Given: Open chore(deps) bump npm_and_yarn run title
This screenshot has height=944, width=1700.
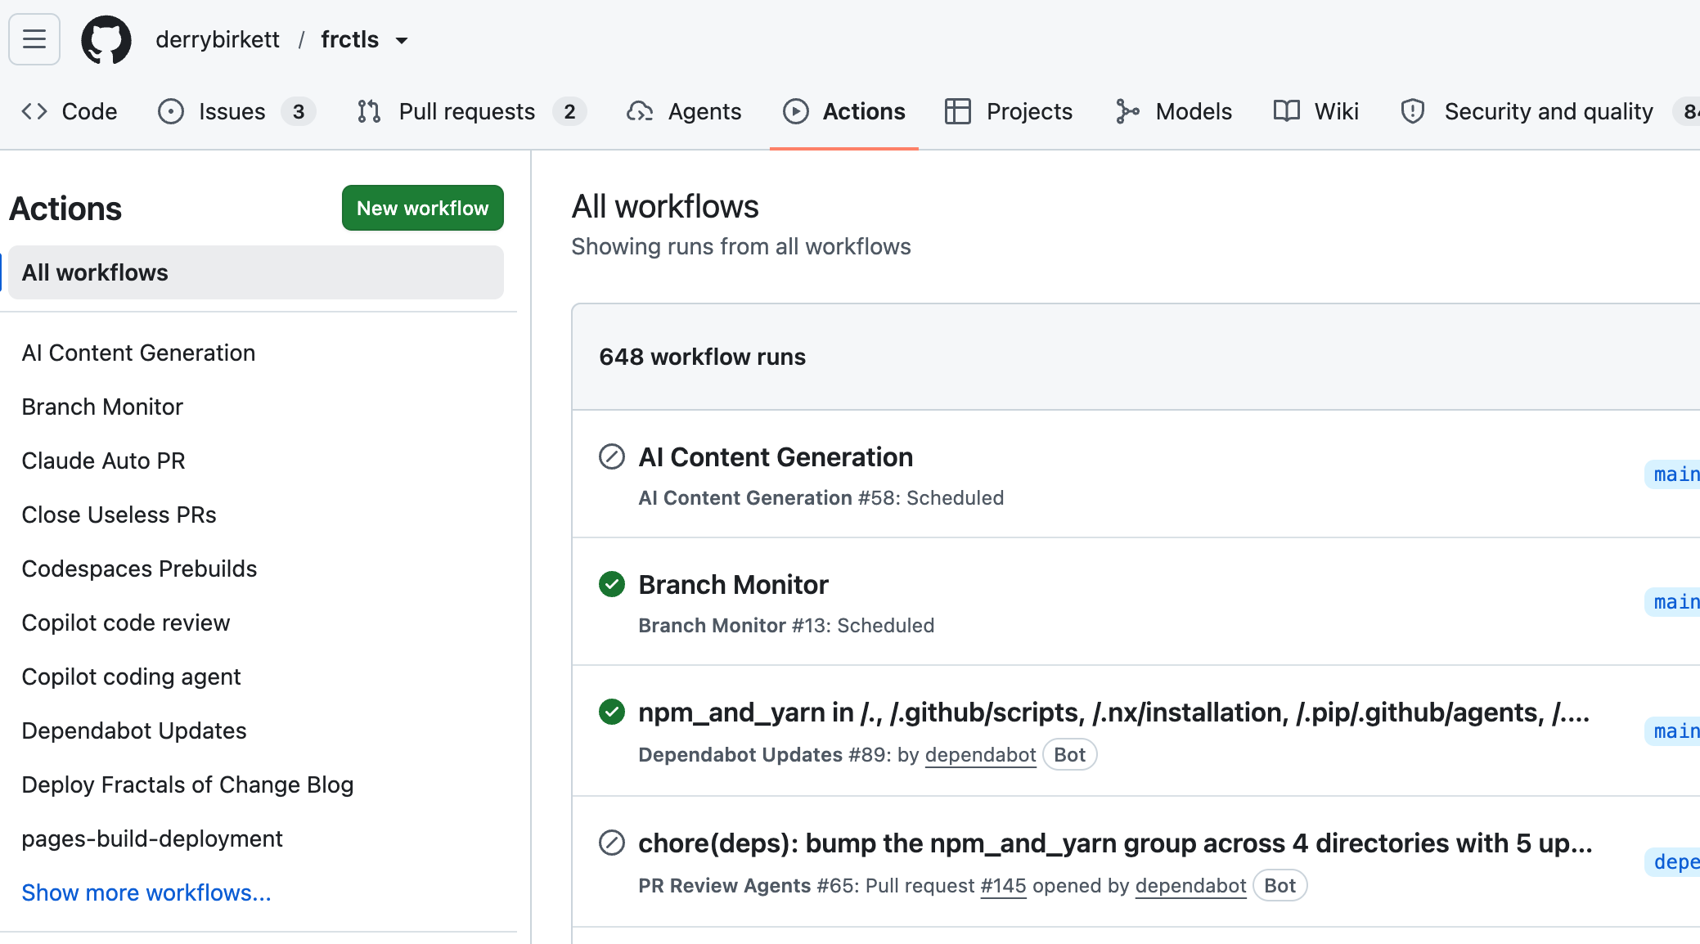Looking at the screenshot, I should point(1116,843).
